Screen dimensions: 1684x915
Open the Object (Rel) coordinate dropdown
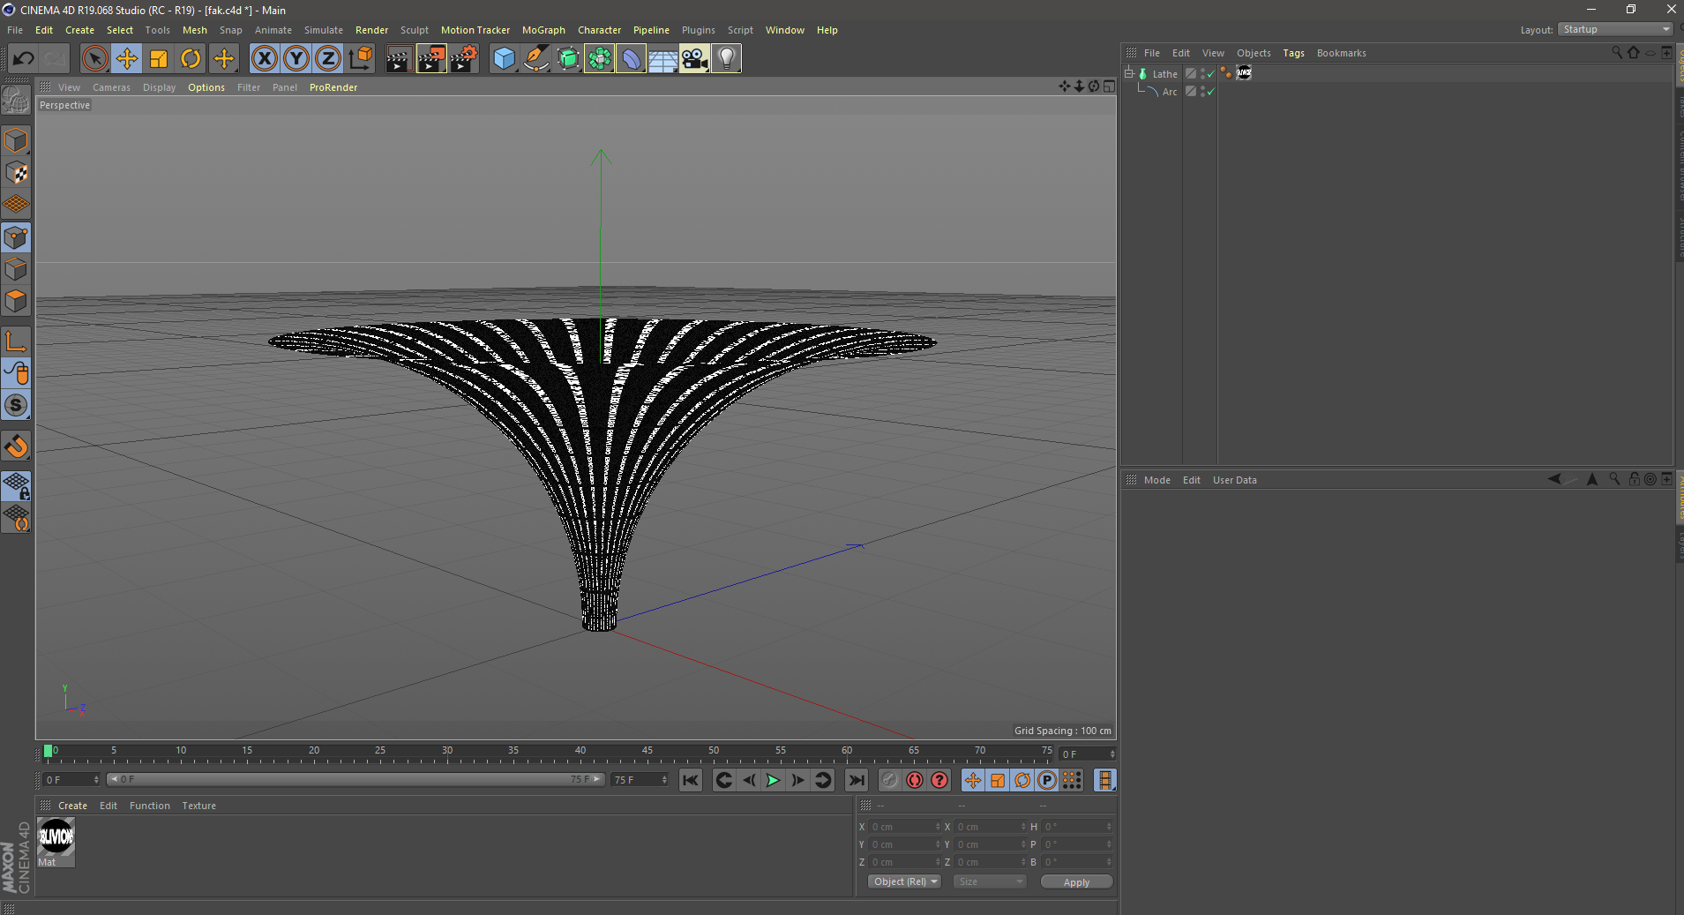(x=905, y=881)
